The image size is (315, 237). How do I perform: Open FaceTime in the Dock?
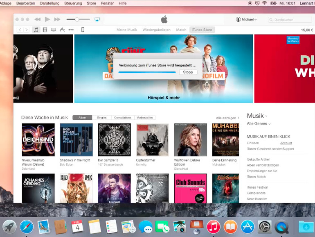[x=162, y=227]
